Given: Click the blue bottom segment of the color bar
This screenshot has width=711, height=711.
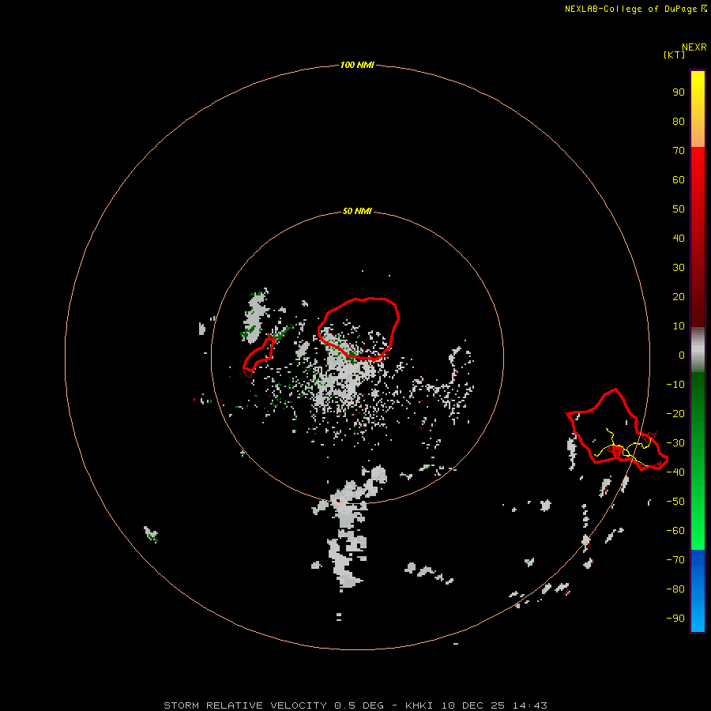Looking at the screenshot, I should tap(698, 591).
